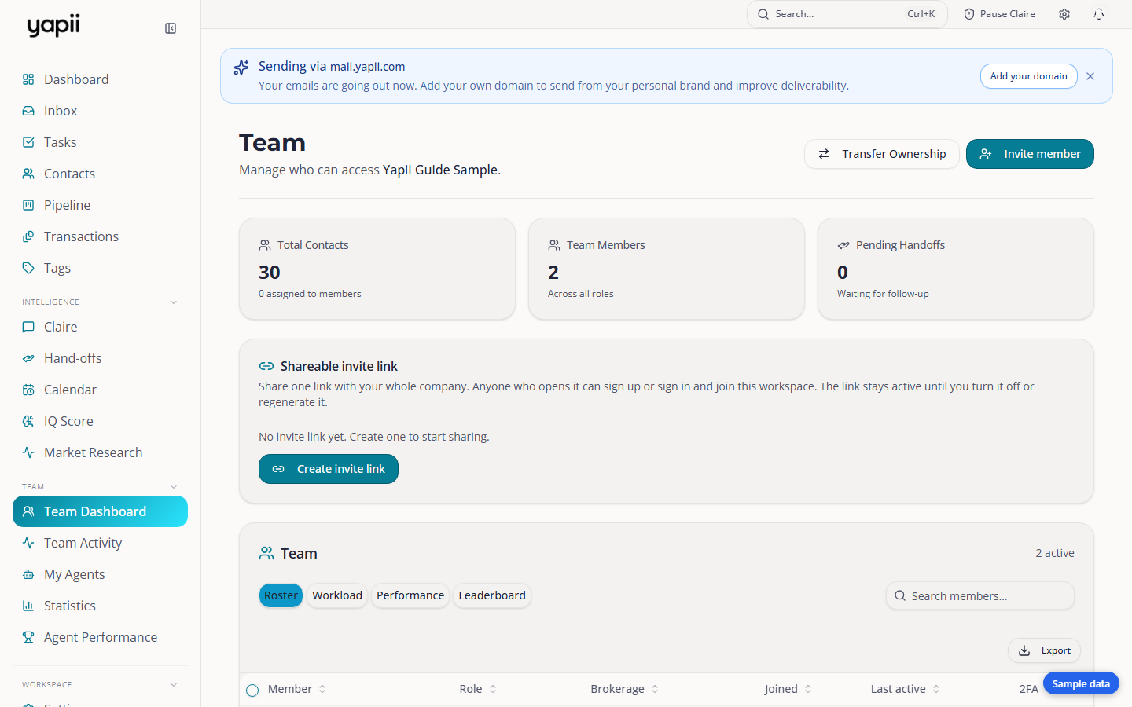Sort roster by Role column
Image resolution: width=1132 pixels, height=707 pixels.
(x=478, y=689)
